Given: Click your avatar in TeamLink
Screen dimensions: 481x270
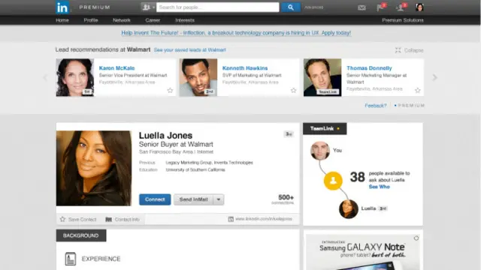Looking at the screenshot, I should [320, 151].
